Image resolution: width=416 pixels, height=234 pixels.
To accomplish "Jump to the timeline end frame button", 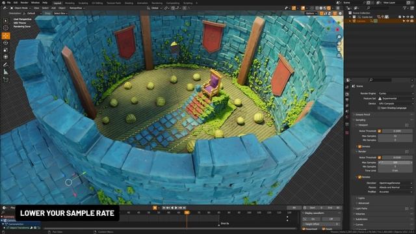I will [x=185, y=208].
